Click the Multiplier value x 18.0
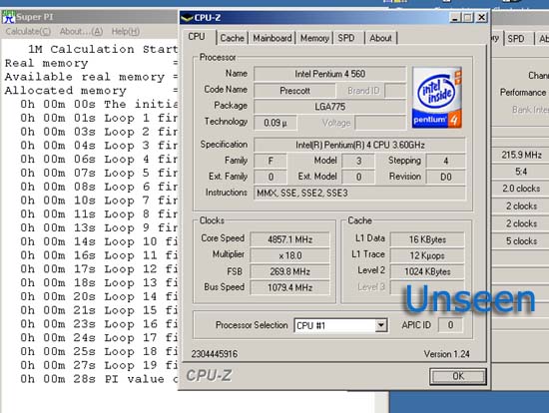Viewport: 549px width, 413px height. (289, 255)
